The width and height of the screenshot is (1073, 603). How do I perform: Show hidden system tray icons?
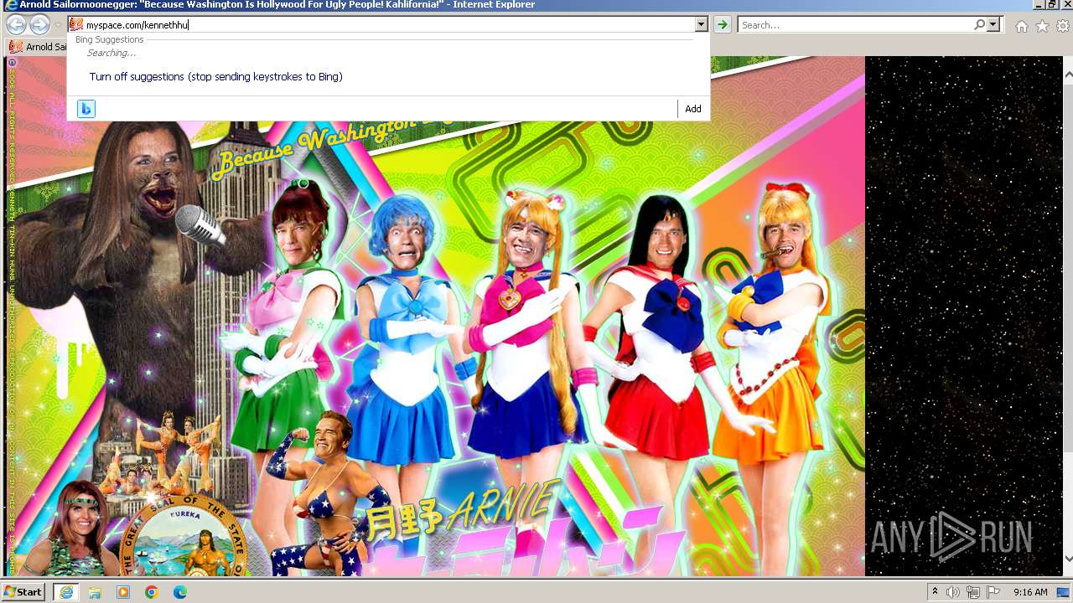click(x=935, y=592)
